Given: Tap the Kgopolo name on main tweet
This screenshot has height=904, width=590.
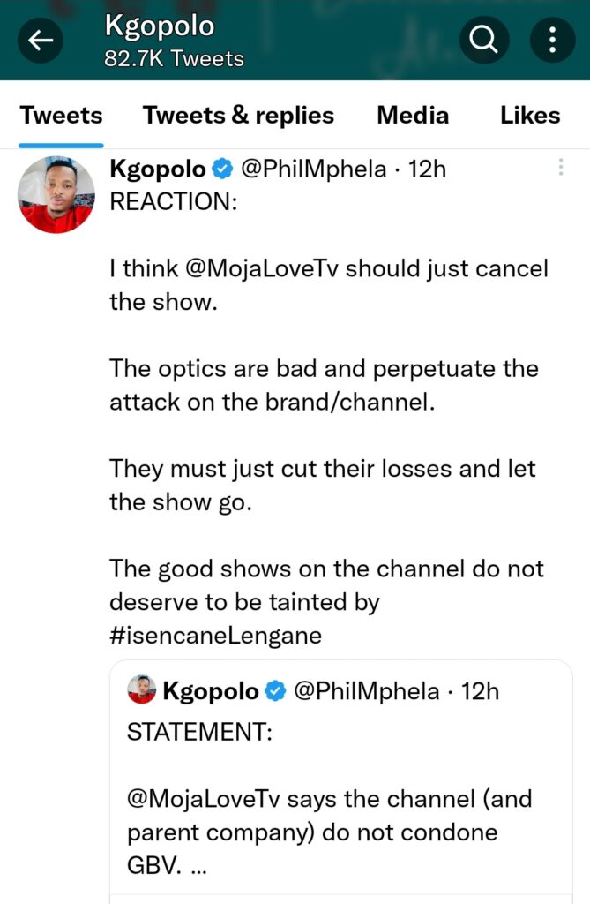Looking at the screenshot, I should coord(158,169).
